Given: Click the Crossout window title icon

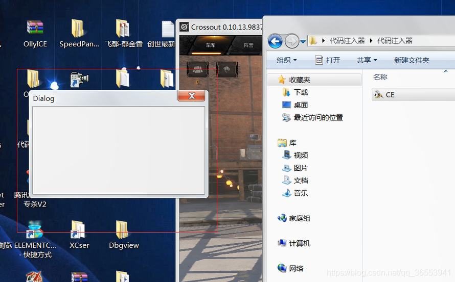Looking at the screenshot, I should (x=184, y=27).
